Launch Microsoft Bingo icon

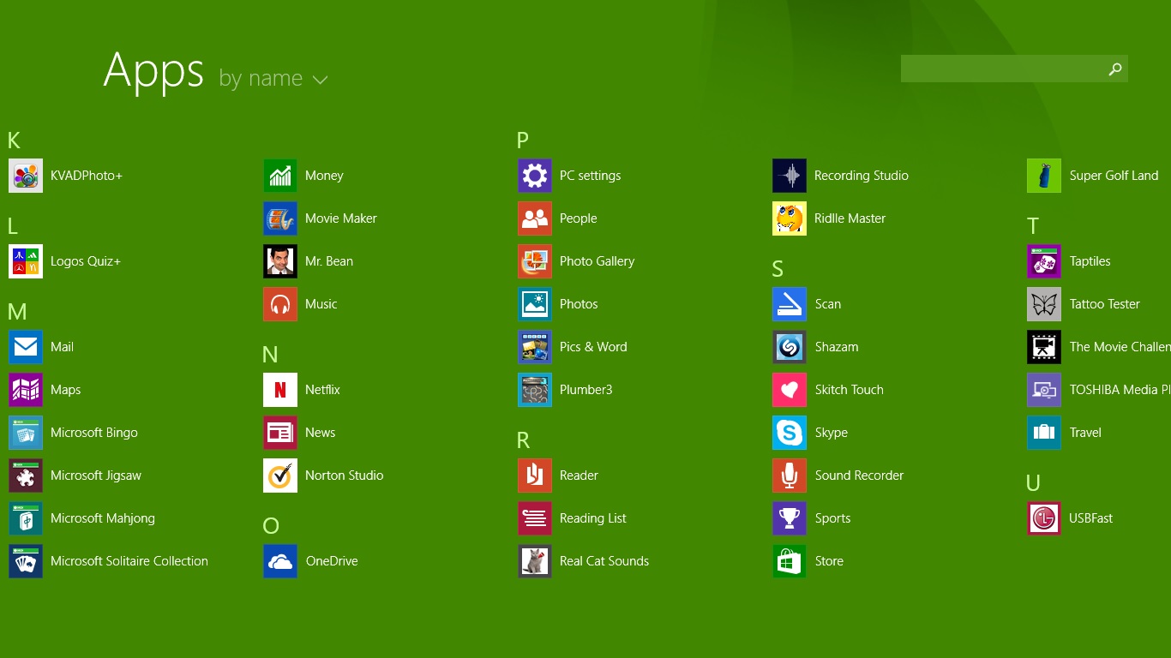pos(26,433)
